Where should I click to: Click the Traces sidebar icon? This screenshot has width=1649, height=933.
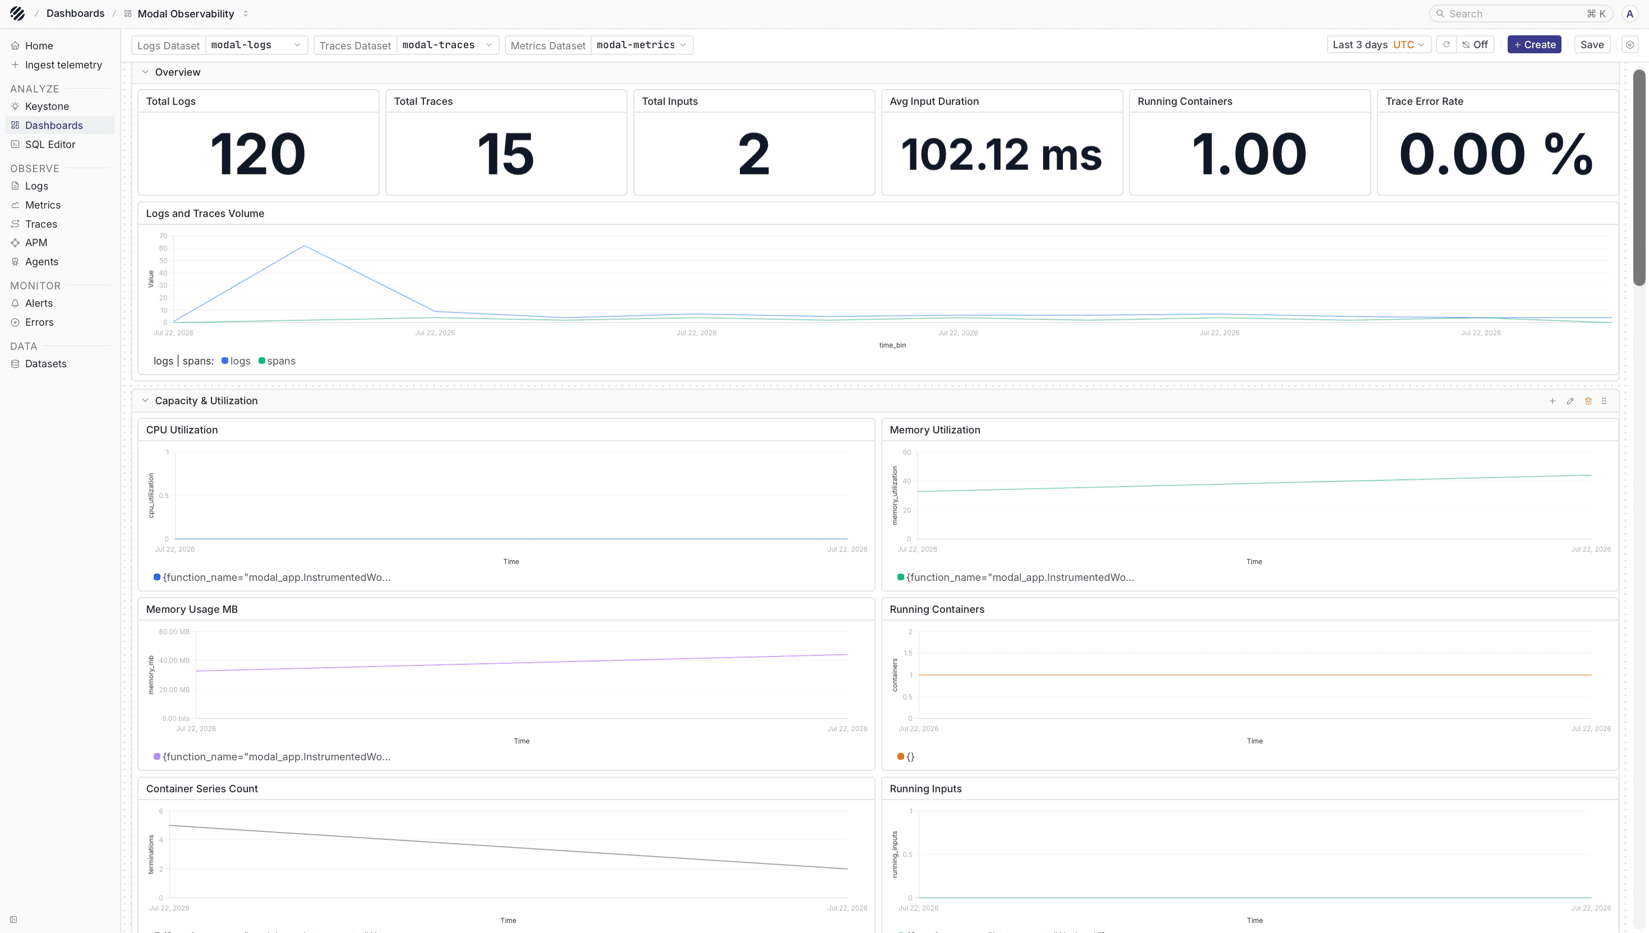tap(15, 224)
